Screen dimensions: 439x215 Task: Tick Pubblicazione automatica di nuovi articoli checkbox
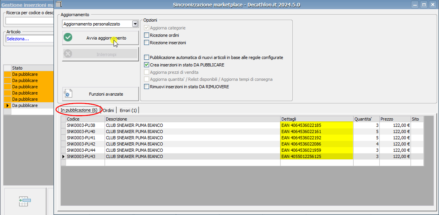147,57
